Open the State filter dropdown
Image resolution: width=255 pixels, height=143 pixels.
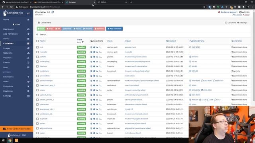click(80, 43)
